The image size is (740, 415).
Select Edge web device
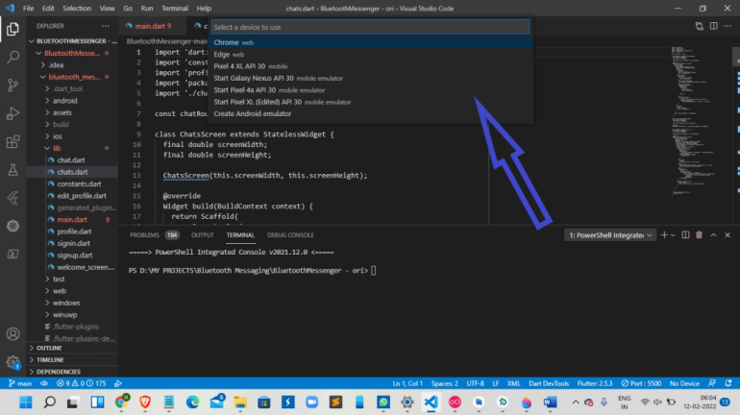tap(371, 54)
